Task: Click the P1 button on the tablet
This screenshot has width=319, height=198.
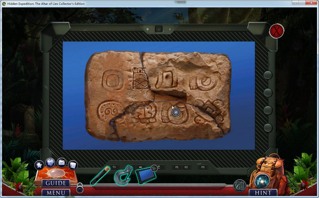Action: pos(177,167)
